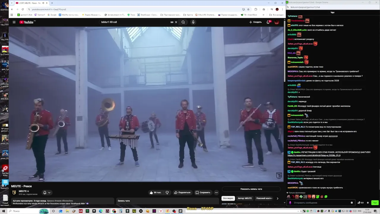The width and height of the screenshot is (380, 214).
Task: Open the Google bookmark
Action: (x=52, y=15)
